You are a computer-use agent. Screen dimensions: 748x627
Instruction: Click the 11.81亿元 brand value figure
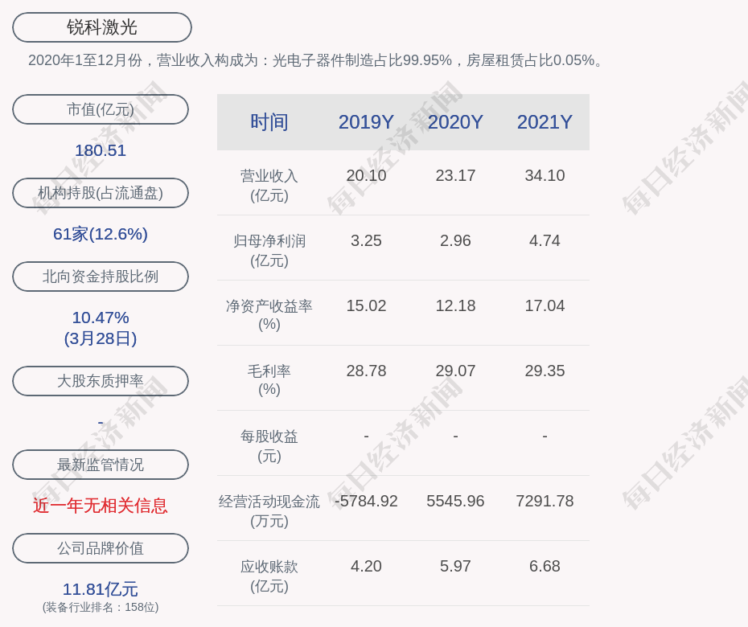(101, 589)
